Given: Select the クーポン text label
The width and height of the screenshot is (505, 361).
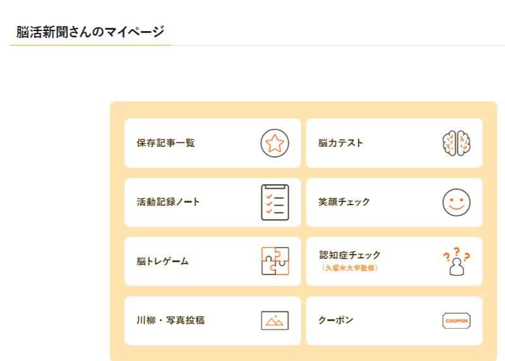Looking at the screenshot, I should 336,320.
